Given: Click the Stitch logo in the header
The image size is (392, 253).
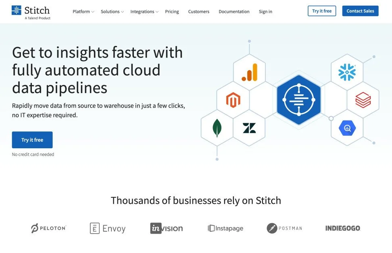Looking at the screenshot, I should [31, 12].
